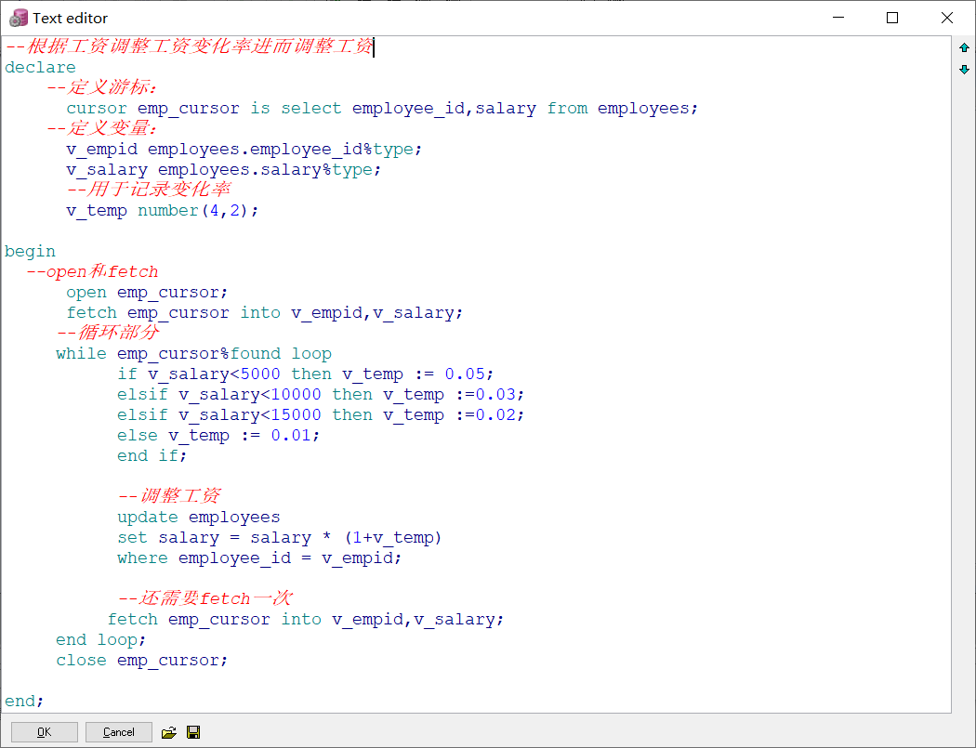Screen dimensions: 976x748
Task: Click the 'declare' keyword line
Action: pyautogui.click(x=41, y=67)
